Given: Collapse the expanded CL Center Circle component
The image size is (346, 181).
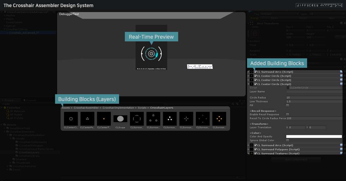Looking at the screenshot, I should [249, 84].
